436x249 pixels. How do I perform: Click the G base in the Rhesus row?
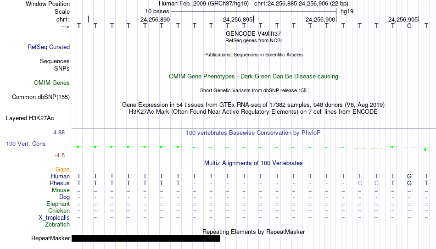(x=409, y=183)
